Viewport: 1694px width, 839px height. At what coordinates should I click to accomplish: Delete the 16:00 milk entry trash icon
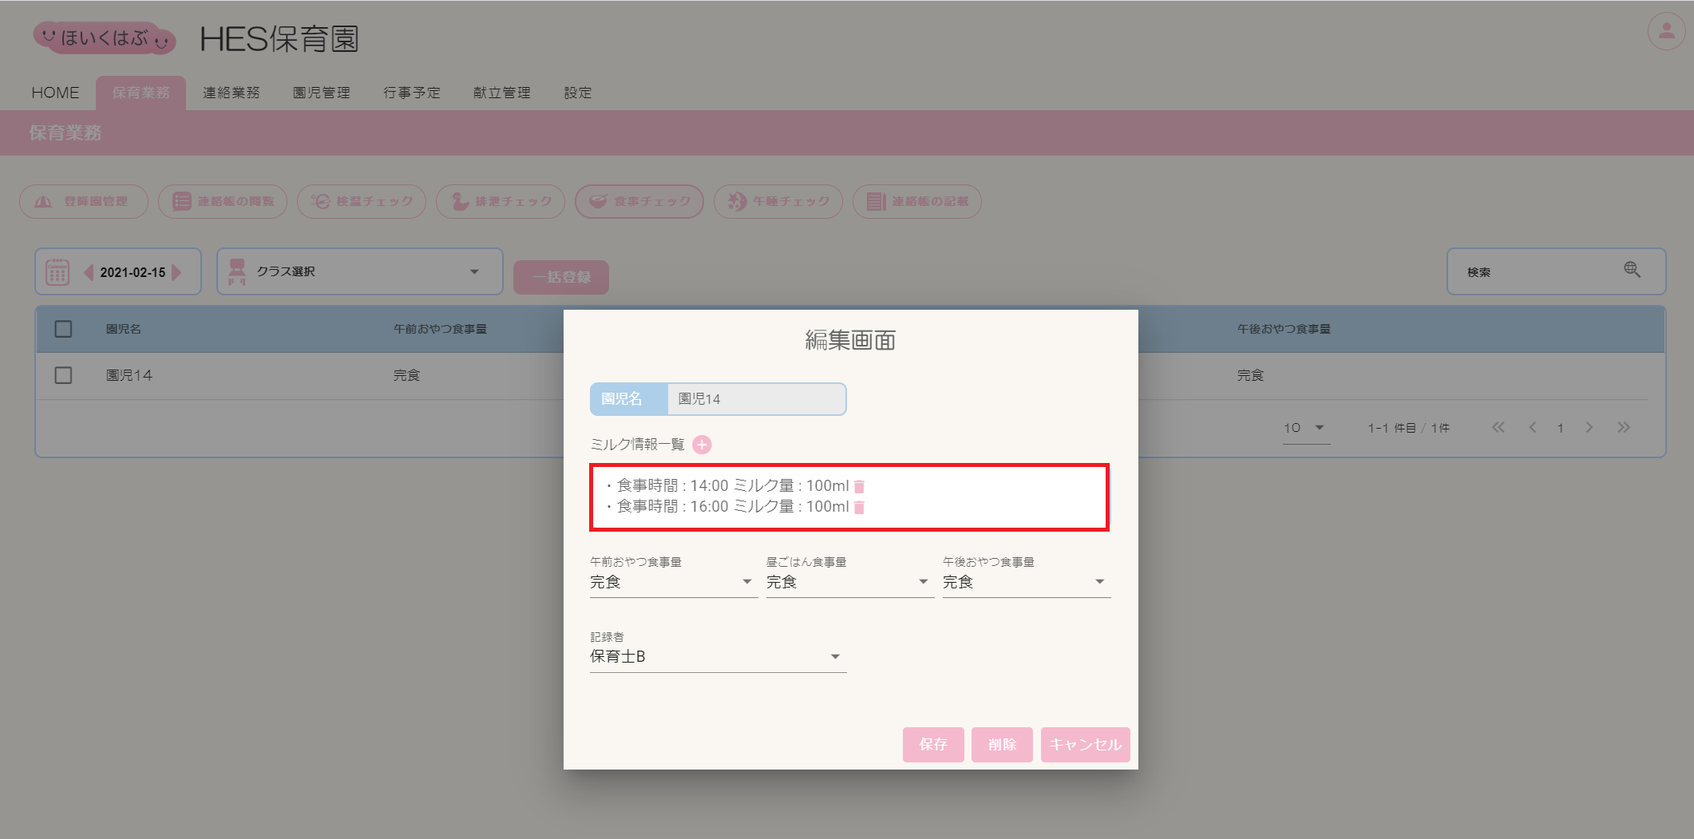pyautogui.click(x=859, y=507)
